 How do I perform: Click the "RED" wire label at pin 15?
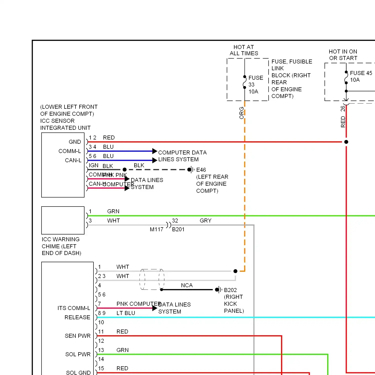pyautogui.click(x=122, y=368)
